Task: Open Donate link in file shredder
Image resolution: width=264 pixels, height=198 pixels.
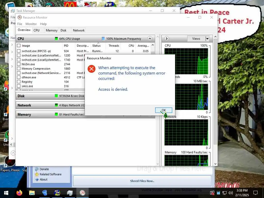Action: (44, 169)
